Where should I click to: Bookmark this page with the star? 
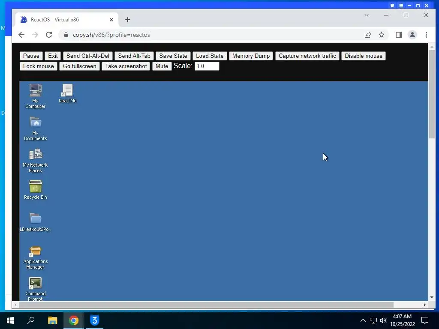[x=381, y=35]
